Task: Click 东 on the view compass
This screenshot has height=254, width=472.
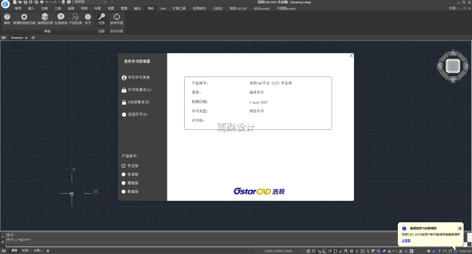Action: coord(467,66)
